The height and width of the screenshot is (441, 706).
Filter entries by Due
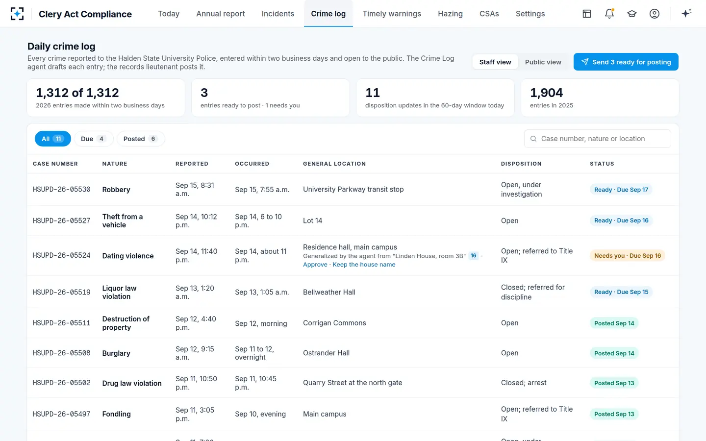pyautogui.click(x=94, y=139)
